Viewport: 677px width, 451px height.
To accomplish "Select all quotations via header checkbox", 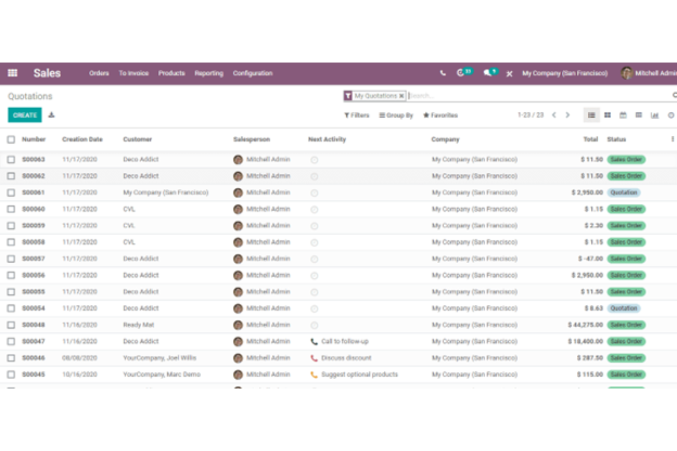I will tap(11, 139).
